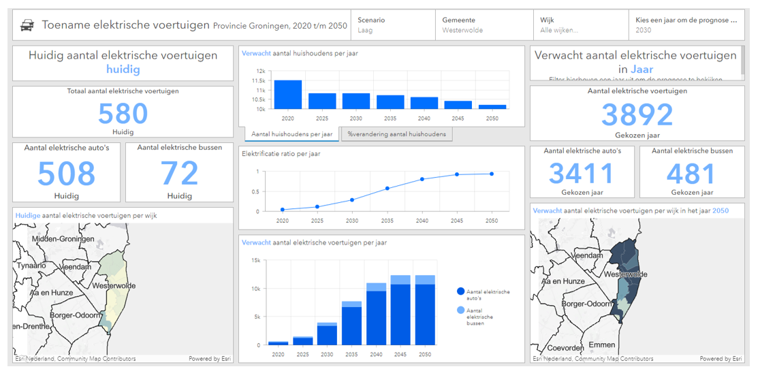
Task: Click the scrollbar in the Verwacht aantal panel
Action: (x=742, y=61)
